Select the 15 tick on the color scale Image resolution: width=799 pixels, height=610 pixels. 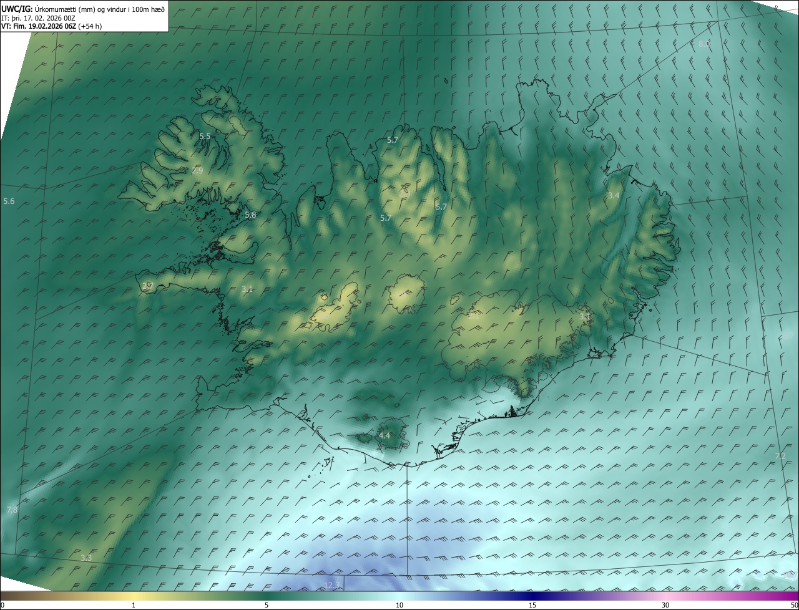532,605
